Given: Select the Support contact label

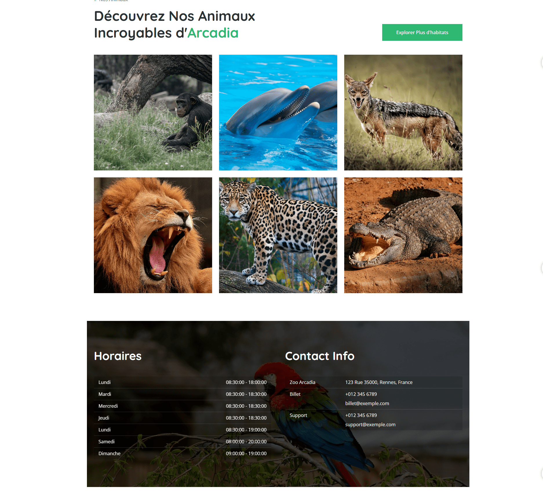Looking at the screenshot, I should (298, 415).
